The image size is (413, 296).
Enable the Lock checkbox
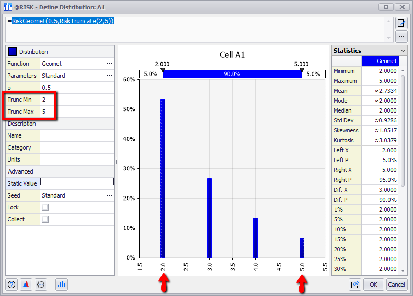[x=45, y=207]
